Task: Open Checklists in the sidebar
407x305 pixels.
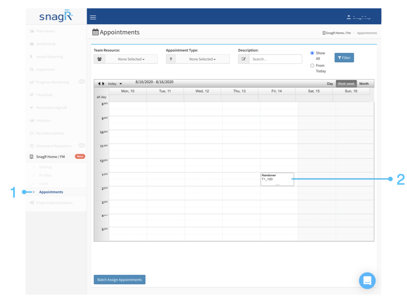Action: (x=45, y=95)
